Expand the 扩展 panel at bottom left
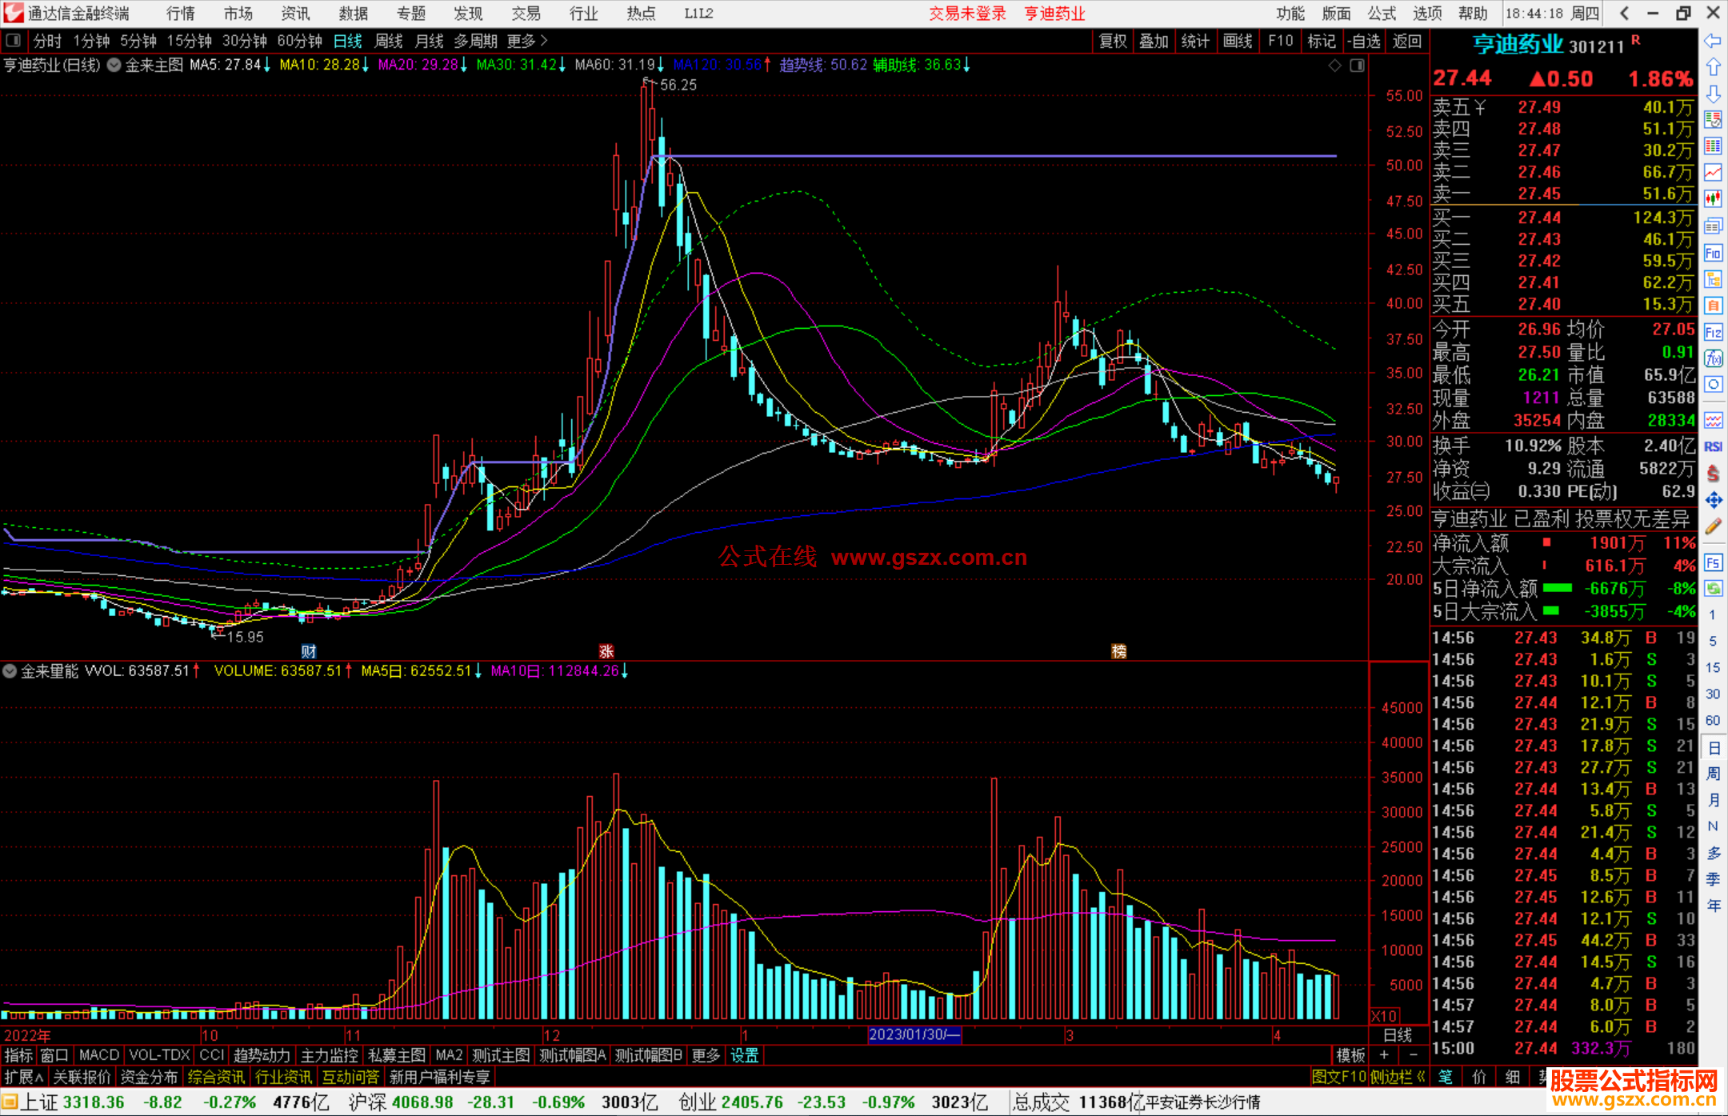 24,1078
